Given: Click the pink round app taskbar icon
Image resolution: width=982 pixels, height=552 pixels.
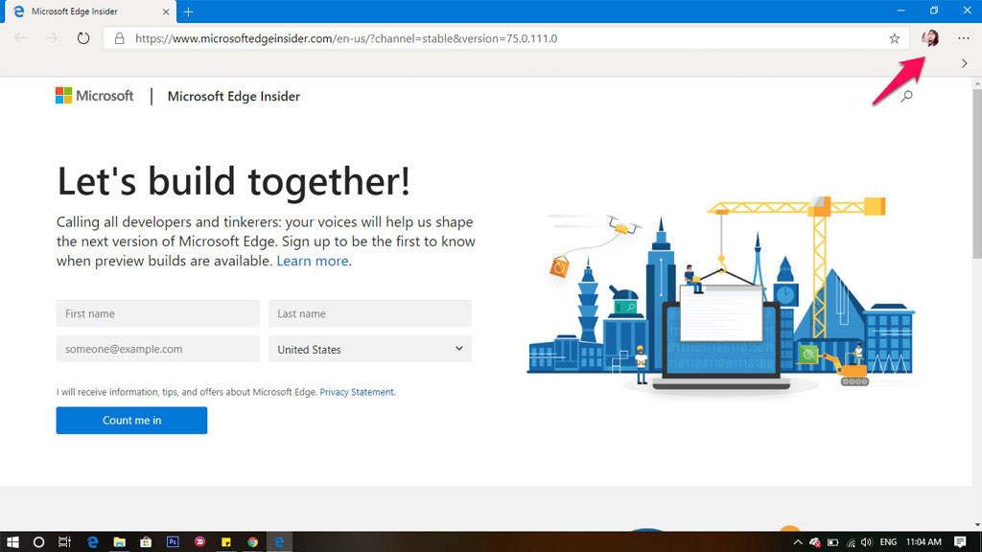Looking at the screenshot, I should pos(199,542).
